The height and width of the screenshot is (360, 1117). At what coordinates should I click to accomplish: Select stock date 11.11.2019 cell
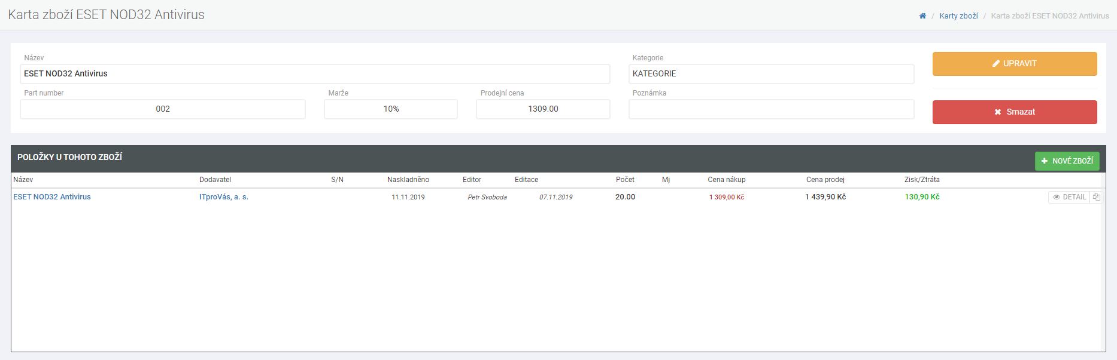click(408, 197)
